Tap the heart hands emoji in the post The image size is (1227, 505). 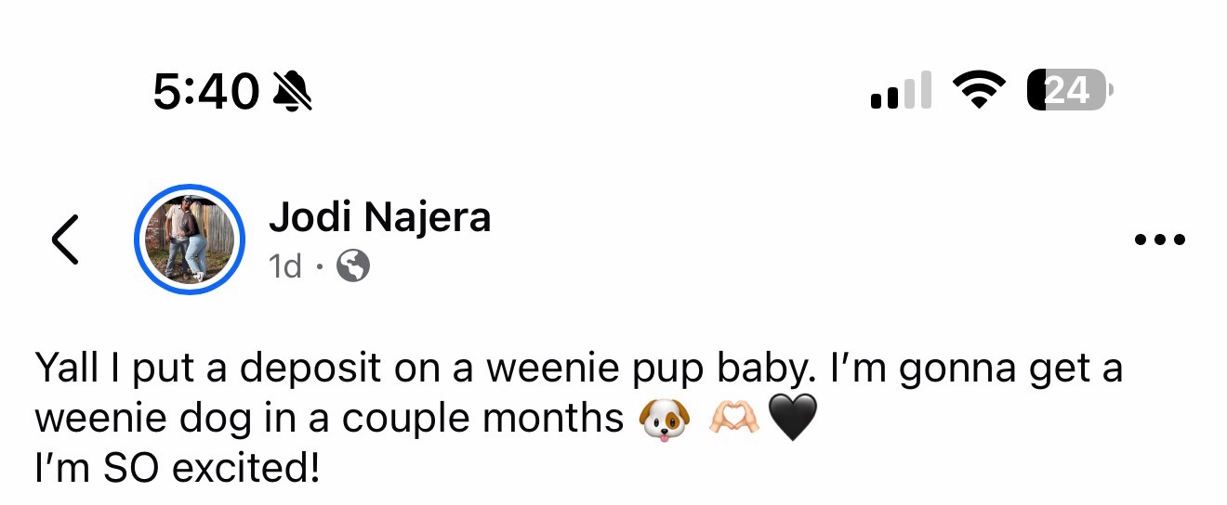point(734,420)
